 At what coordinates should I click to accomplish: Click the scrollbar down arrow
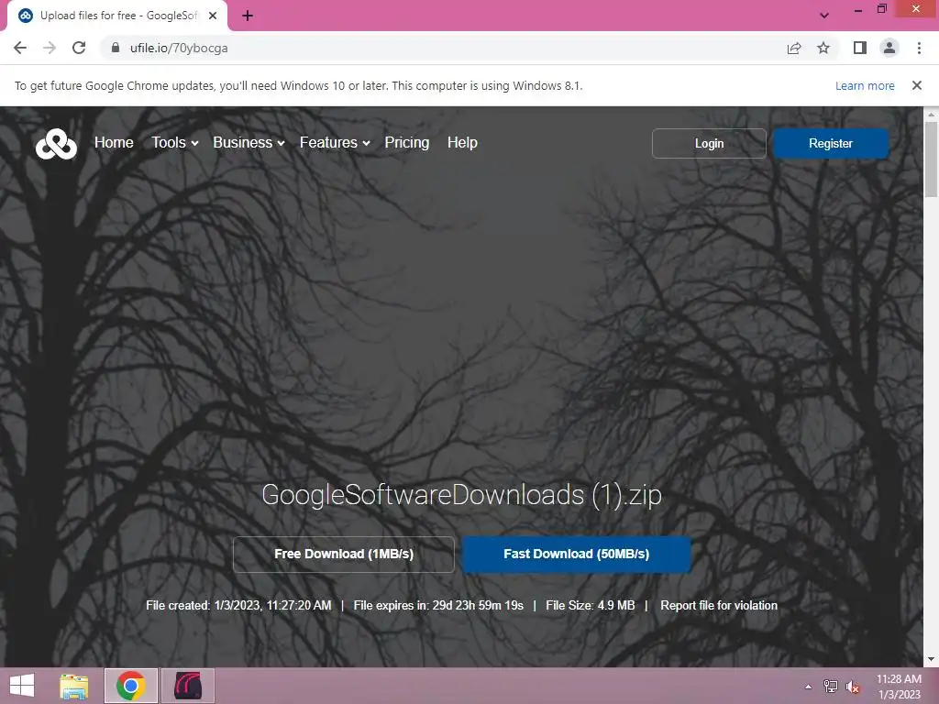[x=931, y=659]
